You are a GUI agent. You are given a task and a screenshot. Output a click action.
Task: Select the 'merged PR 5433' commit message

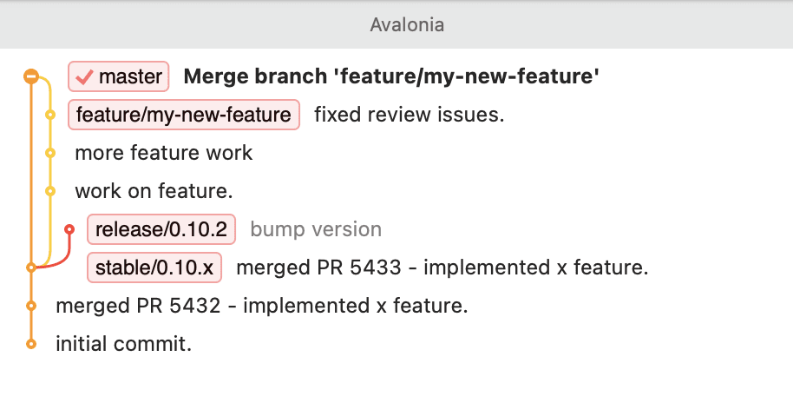click(442, 268)
